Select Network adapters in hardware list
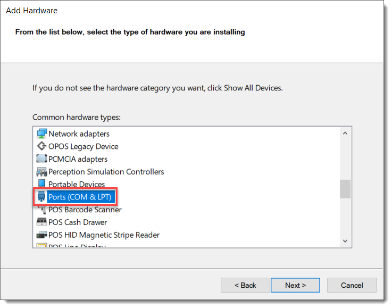The image size is (392, 308). pos(79,134)
